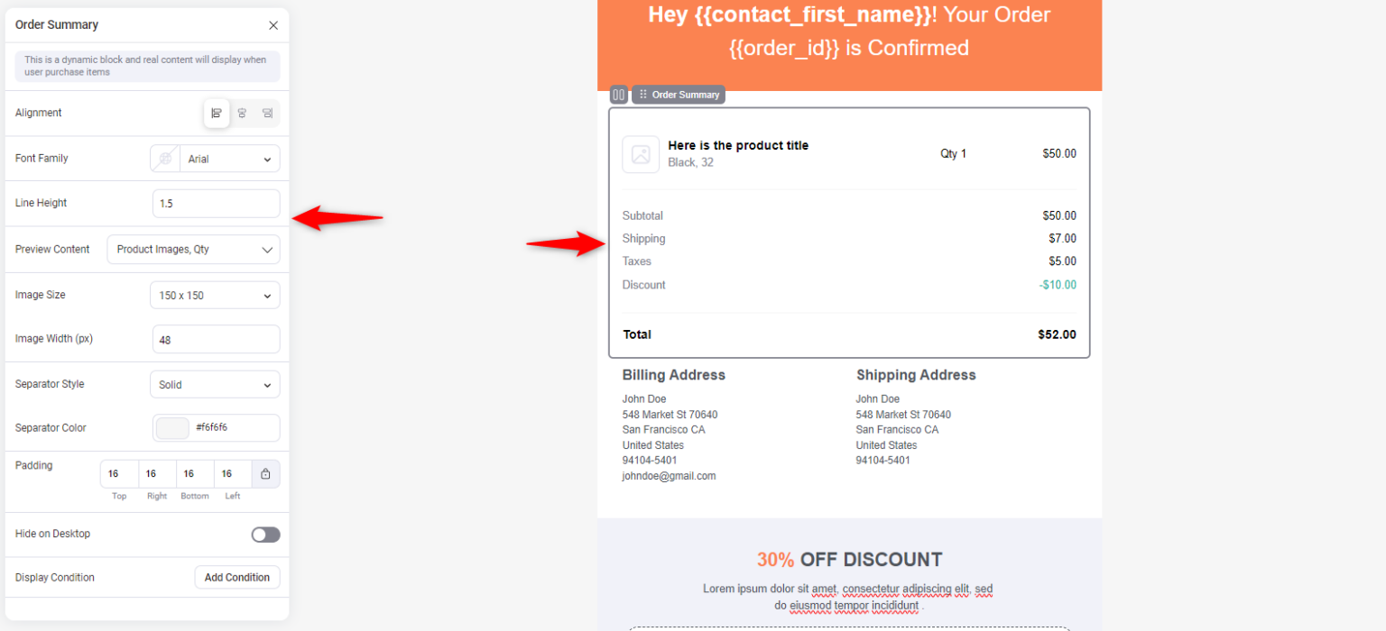The image size is (1386, 631).
Task: Click the Top padding input box
Action: 117,473
